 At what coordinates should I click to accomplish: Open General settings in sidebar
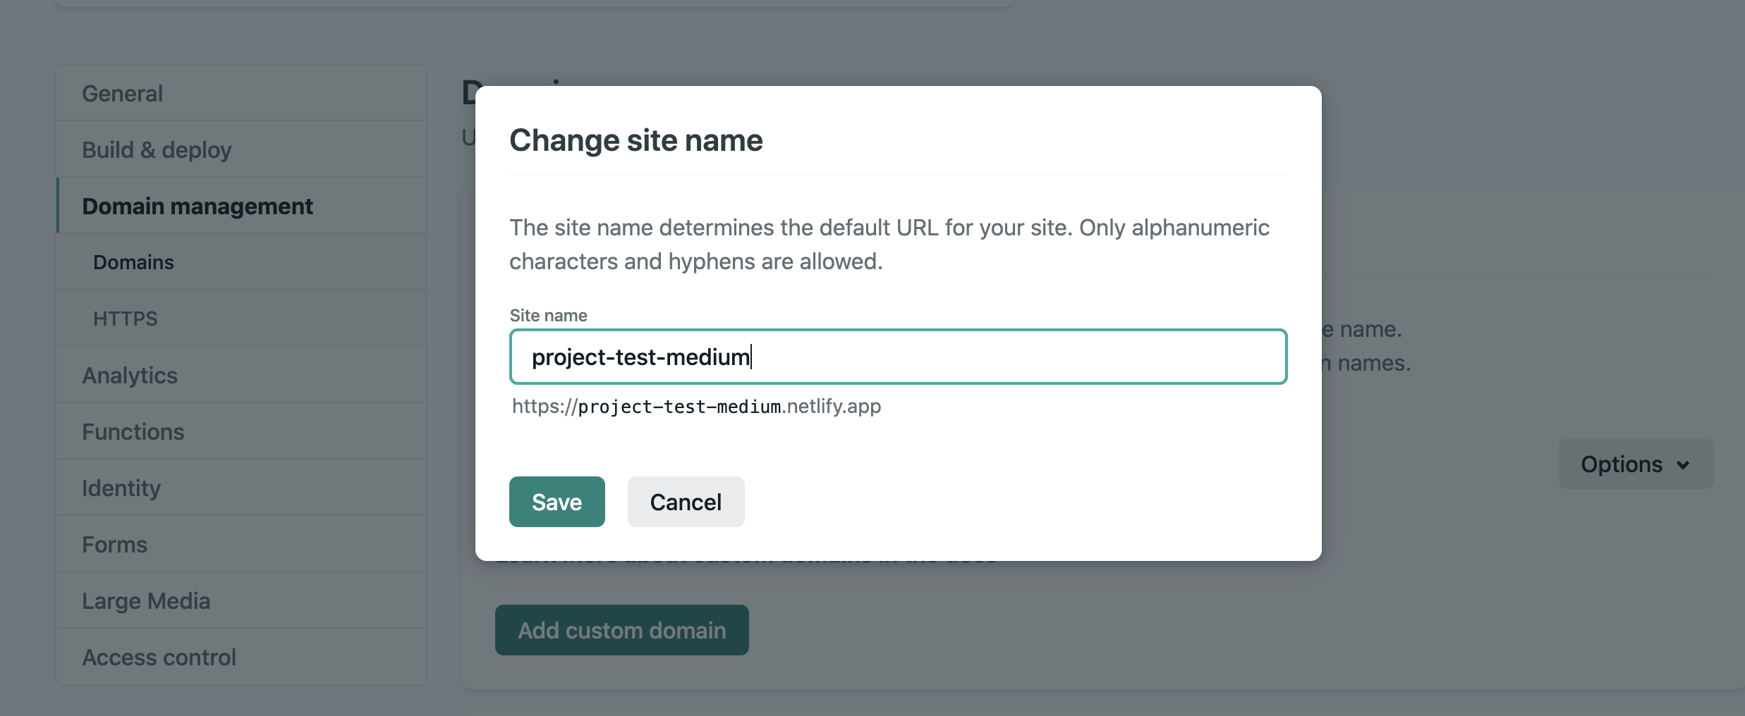(123, 93)
